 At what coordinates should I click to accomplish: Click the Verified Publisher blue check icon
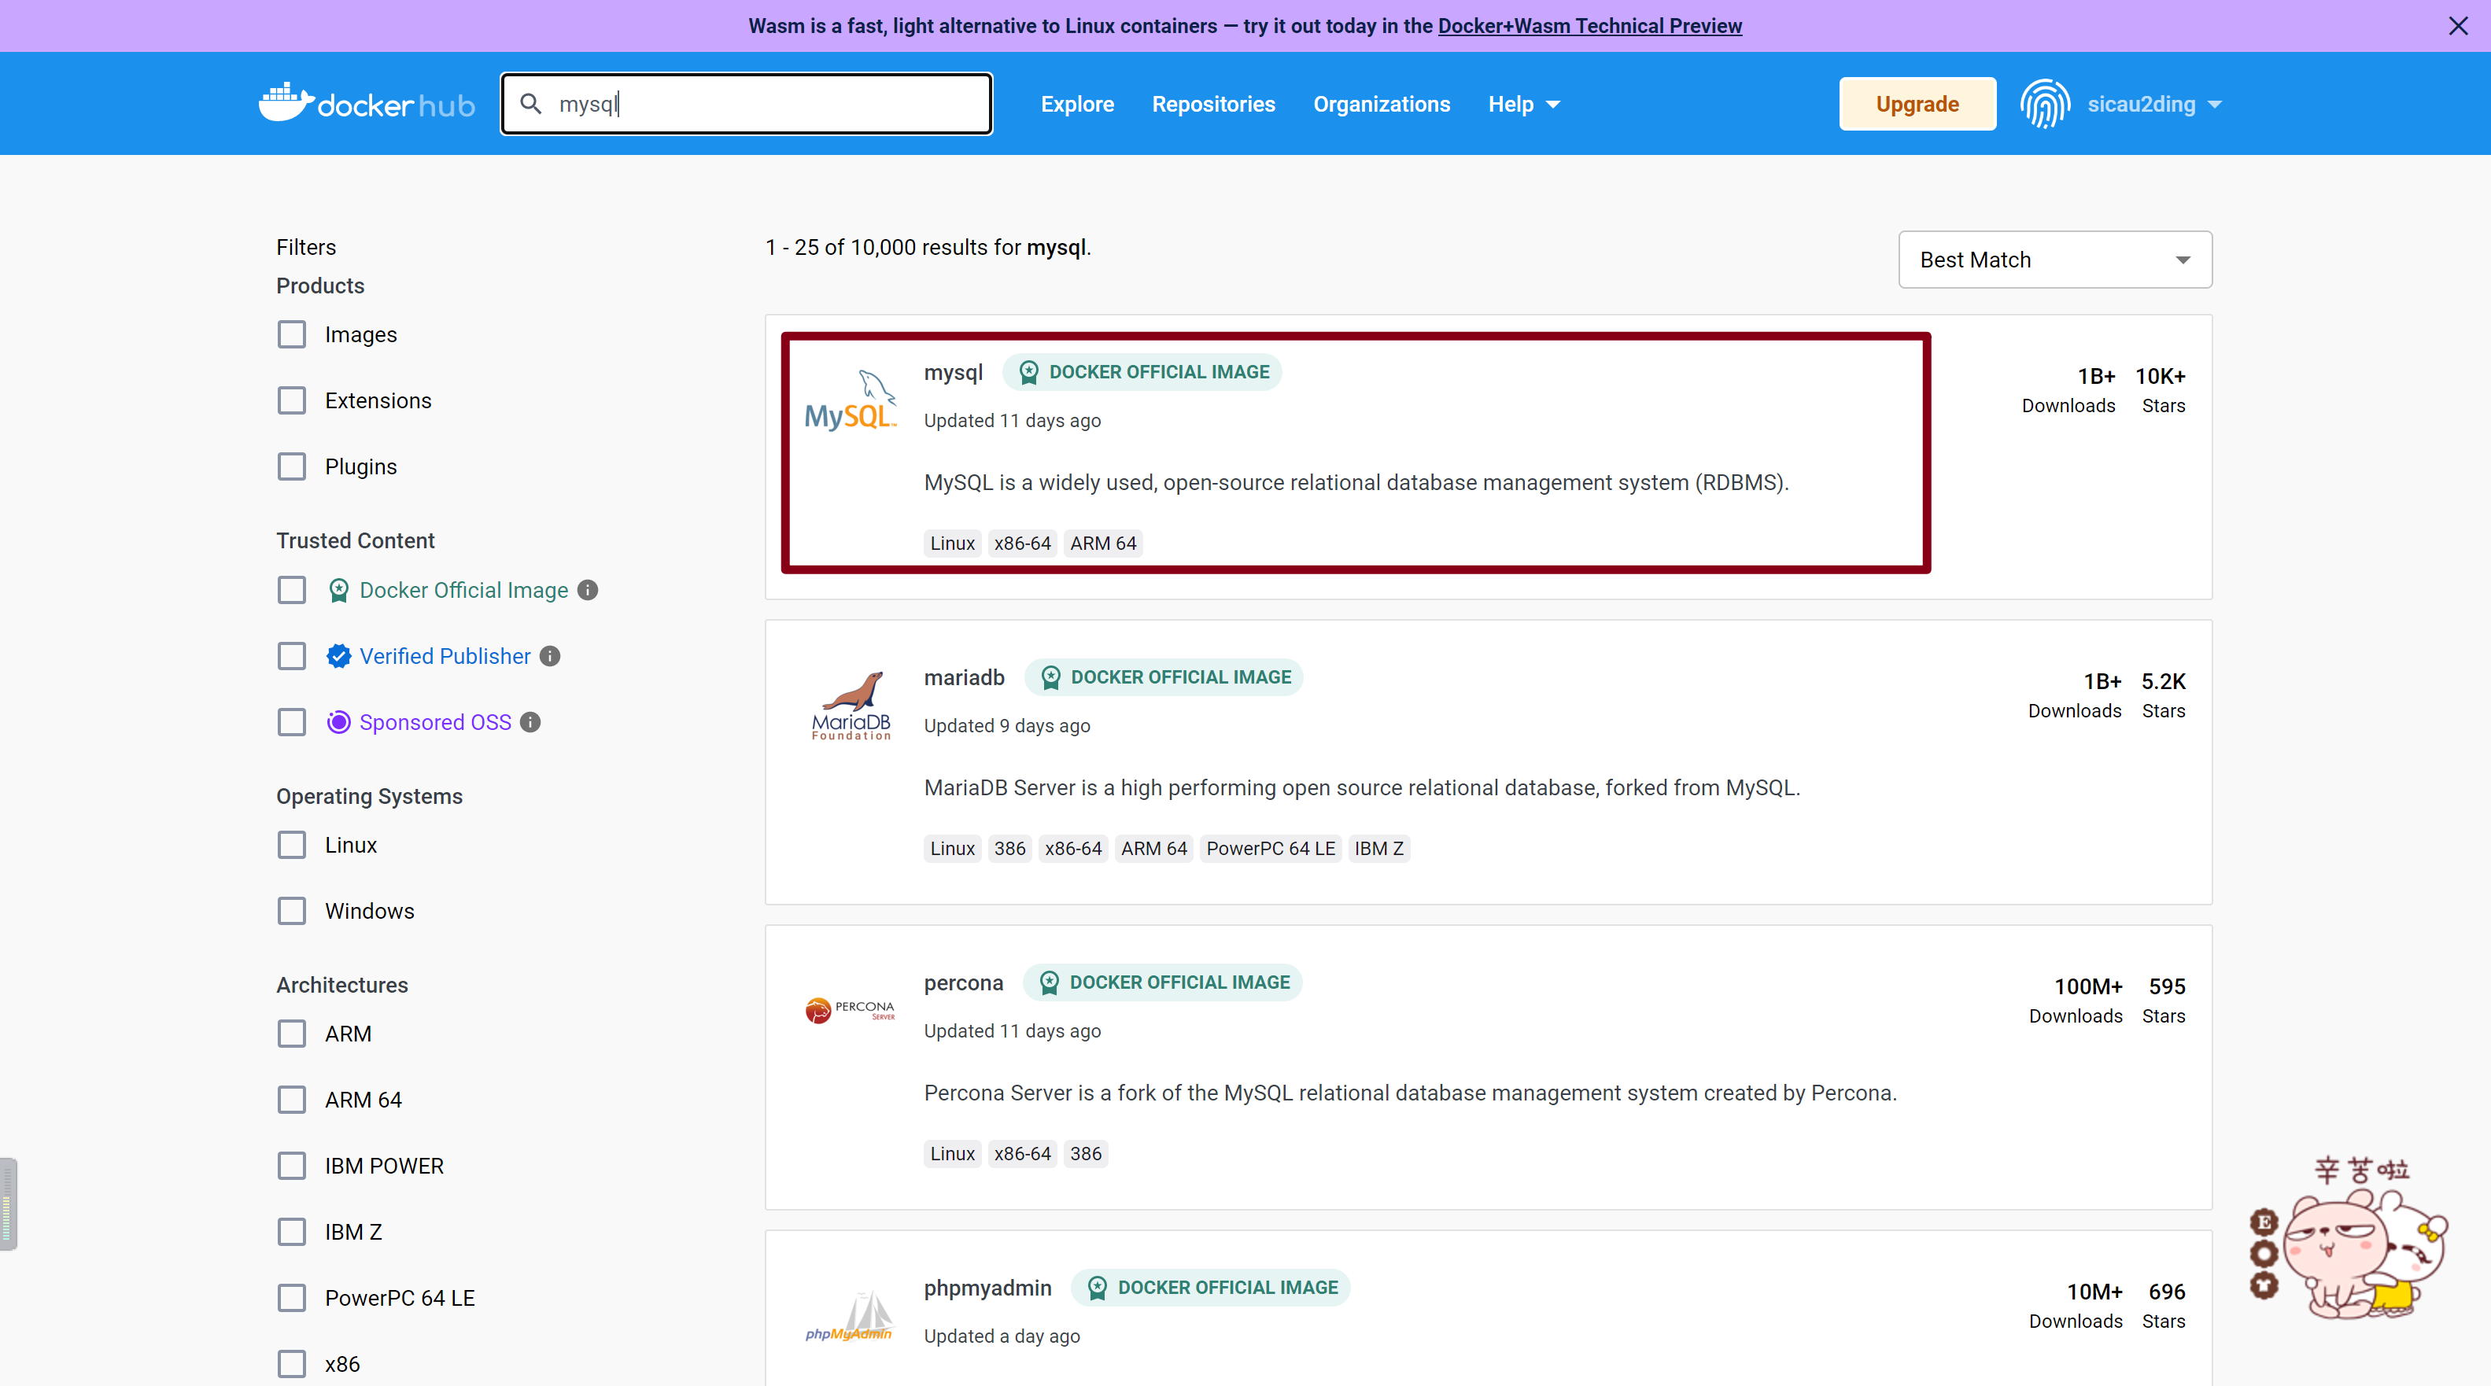pyautogui.click(x=338, y=656)
